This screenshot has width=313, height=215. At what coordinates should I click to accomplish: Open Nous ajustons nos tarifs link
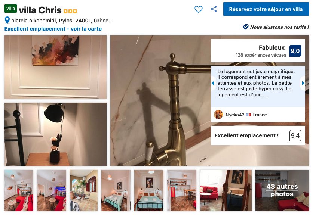[279, 27]
